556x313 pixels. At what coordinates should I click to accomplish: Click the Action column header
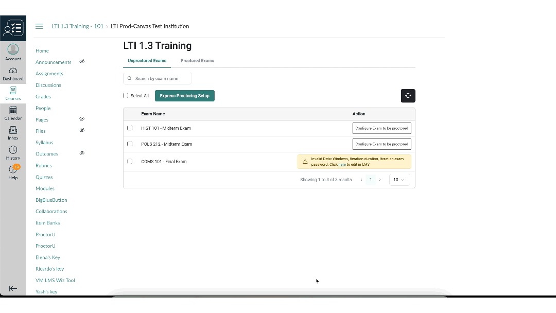pyautogui.click(x=359, y=114)
